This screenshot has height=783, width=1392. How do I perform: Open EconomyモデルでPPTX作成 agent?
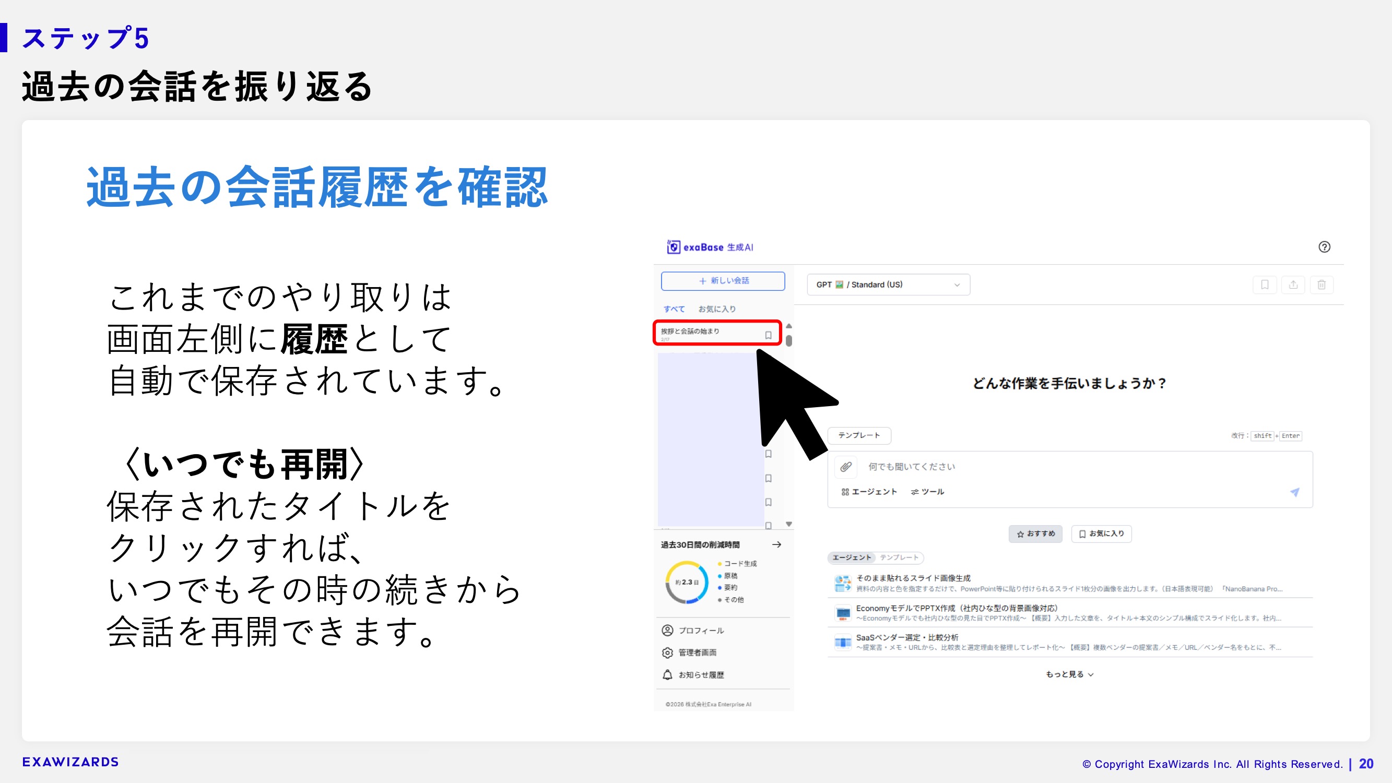click(1070, 613)
